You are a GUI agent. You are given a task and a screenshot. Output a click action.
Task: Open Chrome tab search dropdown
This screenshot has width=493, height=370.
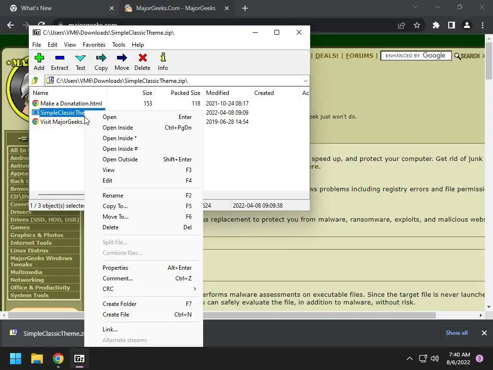[415, 7]
